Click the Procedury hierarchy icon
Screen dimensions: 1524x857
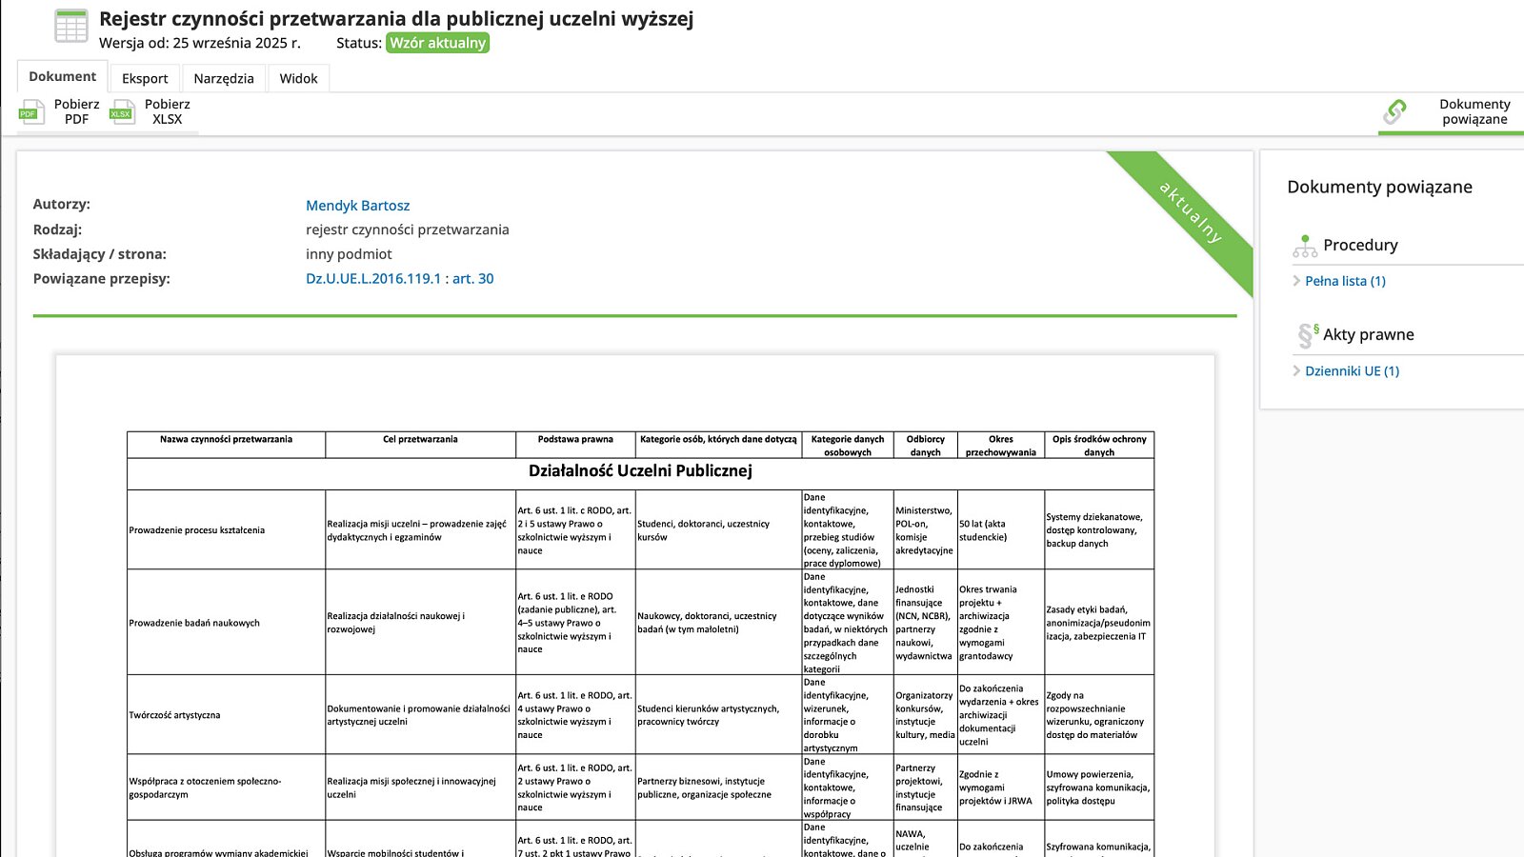[1304, 246]
